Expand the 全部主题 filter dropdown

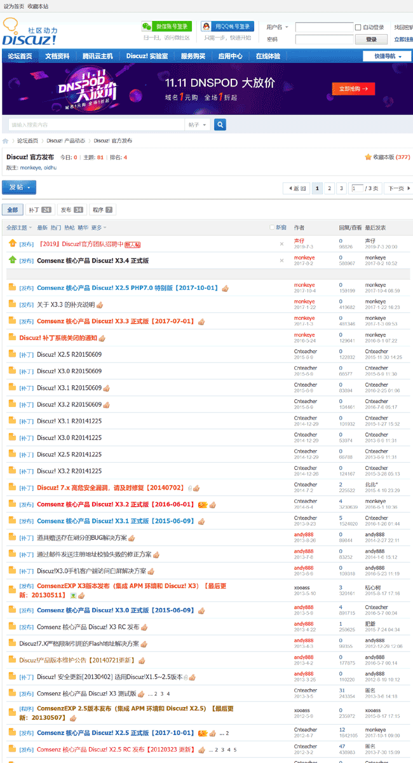pyautogui.click(x=18, y=228)
